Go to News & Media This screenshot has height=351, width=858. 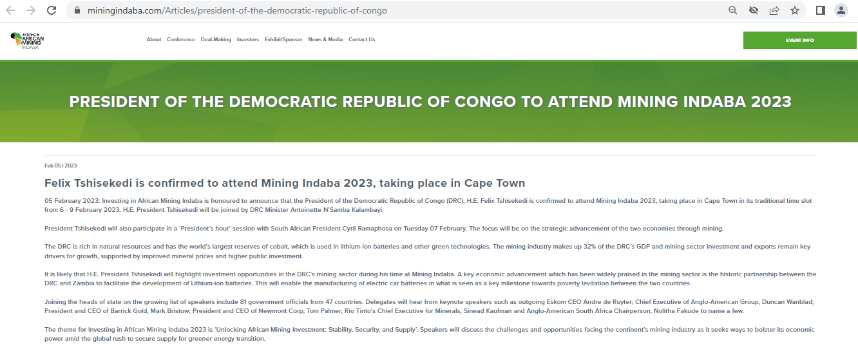tap(325, 40)
